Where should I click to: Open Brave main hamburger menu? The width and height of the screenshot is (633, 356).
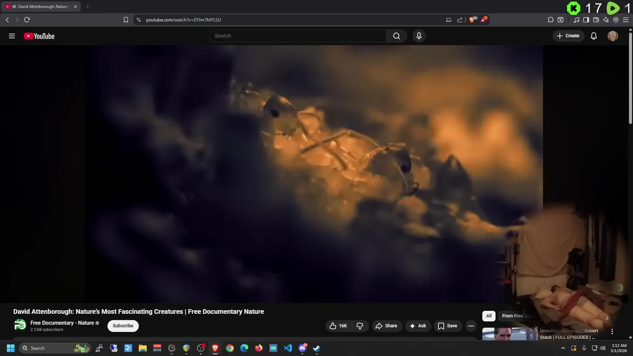[x=626, y=20]
